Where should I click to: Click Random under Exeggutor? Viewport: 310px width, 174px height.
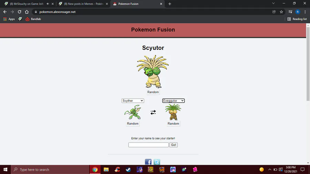click(173, 123)
